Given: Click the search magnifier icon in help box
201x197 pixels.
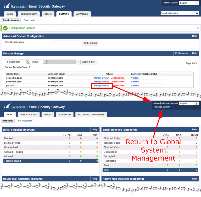Looking at the screenshot, I should (x=197, y=13).
